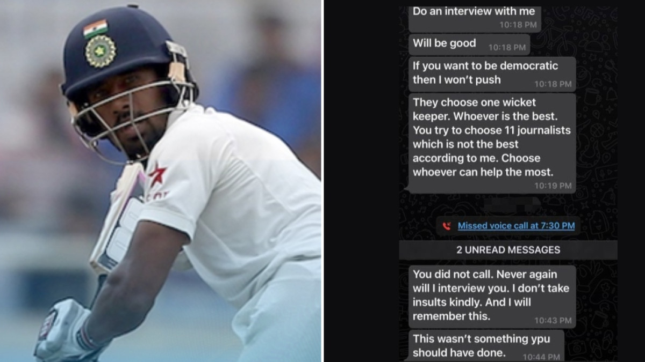Tap the 10:44 PM timestamp
Viewport: 645px width, 362px height.
click(542, 357)
